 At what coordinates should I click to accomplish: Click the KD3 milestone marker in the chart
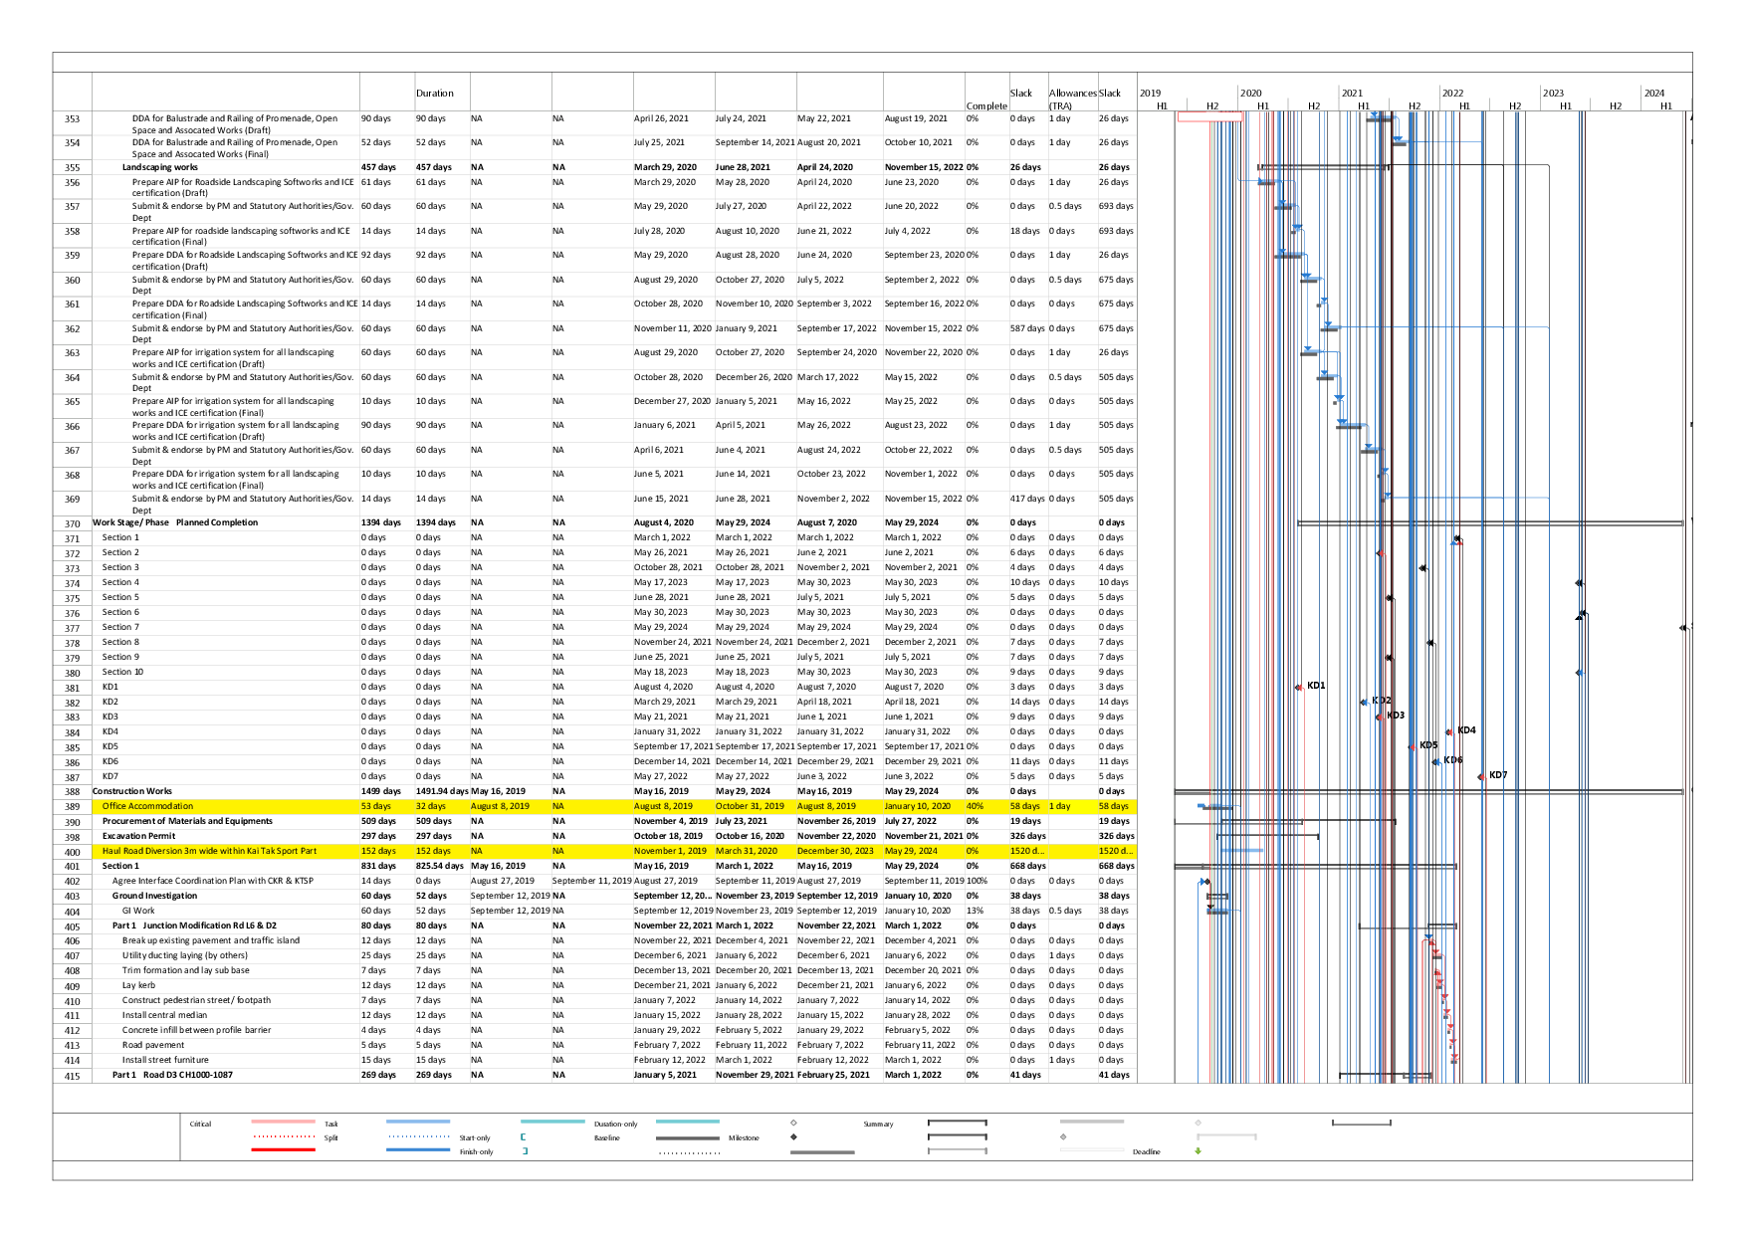(x=1380, y=717)
